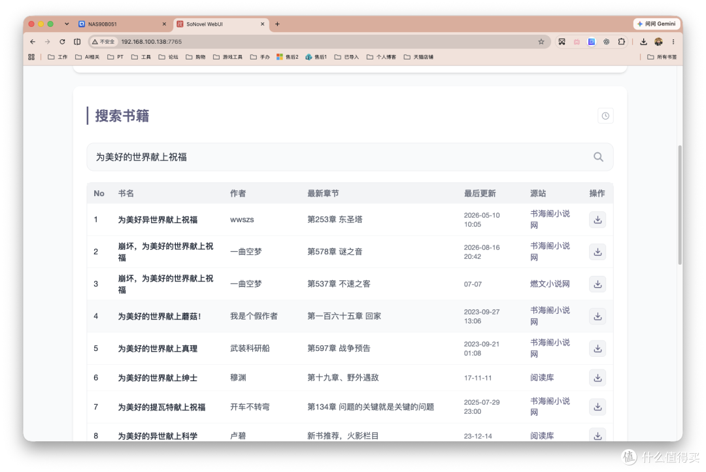The width and height of the screenshot is (706, 472).
Task: Click the search magnifier icon
Action: (x=598, y=157)
